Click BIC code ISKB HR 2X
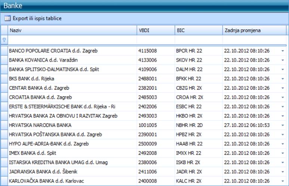This screenshot has height=186, width=289. pyautogui.click(x=188, y=162)
